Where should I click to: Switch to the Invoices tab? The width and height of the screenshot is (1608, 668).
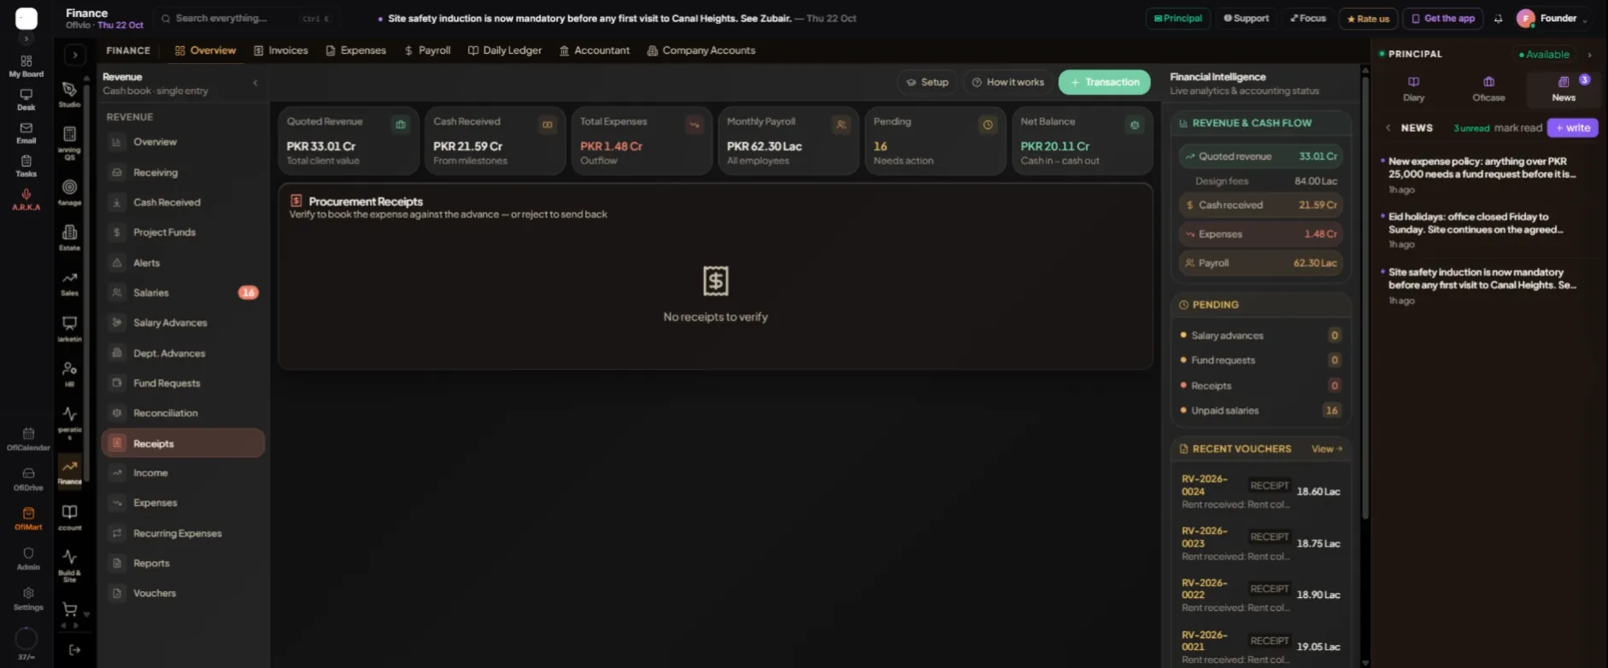pos(281,50)
